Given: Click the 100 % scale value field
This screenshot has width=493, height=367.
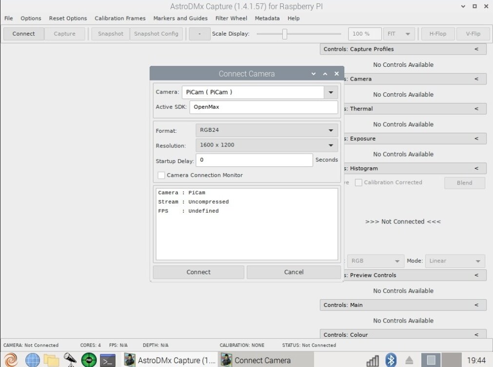Looking at the screenshot, I should [365, 34].
